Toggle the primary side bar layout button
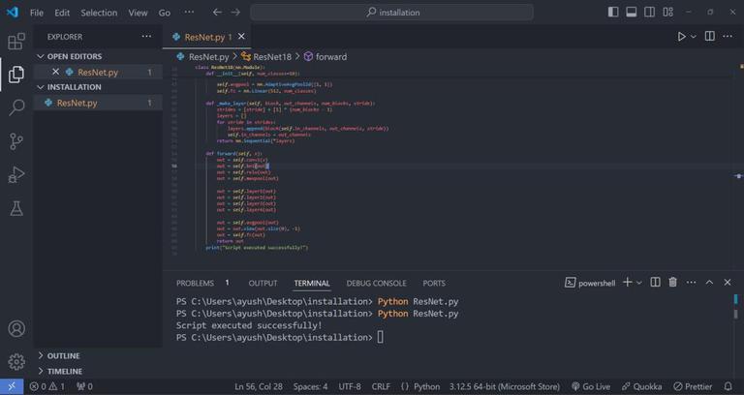 click(x=613, y=13)
